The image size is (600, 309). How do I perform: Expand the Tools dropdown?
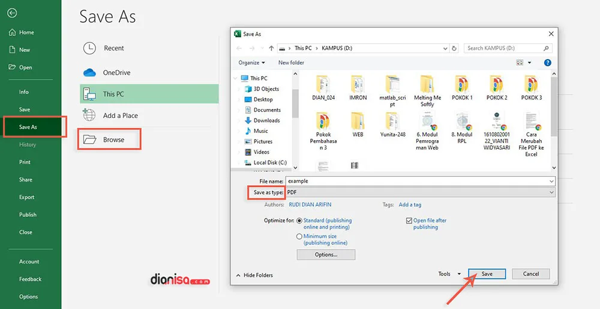[x=449, y=274]
